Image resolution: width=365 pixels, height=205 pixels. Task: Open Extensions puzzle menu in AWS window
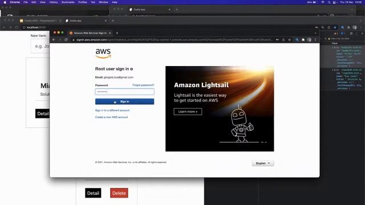tap(303, 40)
